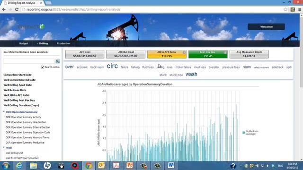Open Well Release Date refinement
303x170 pixels.
tap(15, 90)
